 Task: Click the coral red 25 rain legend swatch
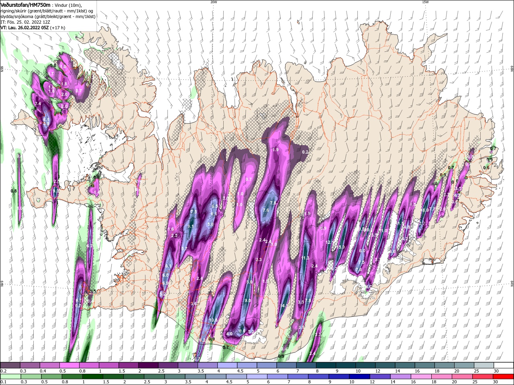(483, 377)
